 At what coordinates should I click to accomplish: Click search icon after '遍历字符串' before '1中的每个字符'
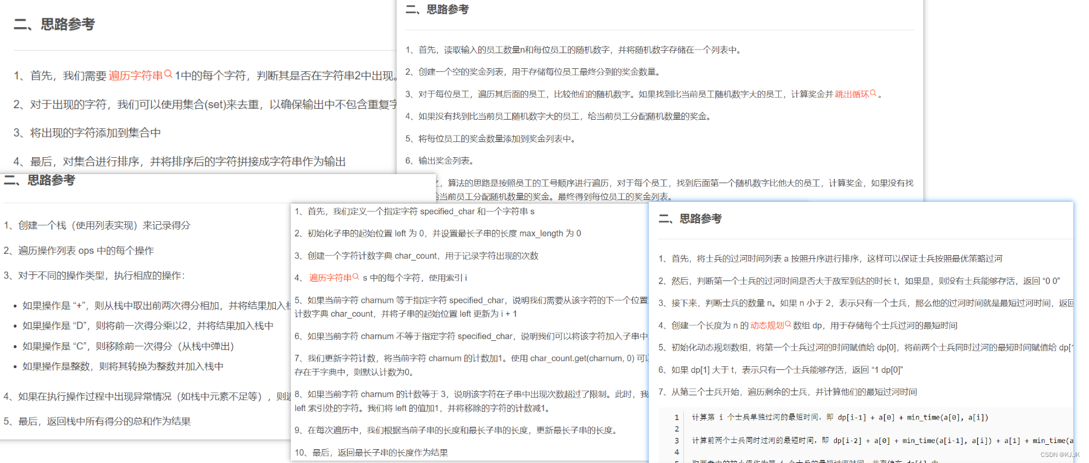point(168,74)
